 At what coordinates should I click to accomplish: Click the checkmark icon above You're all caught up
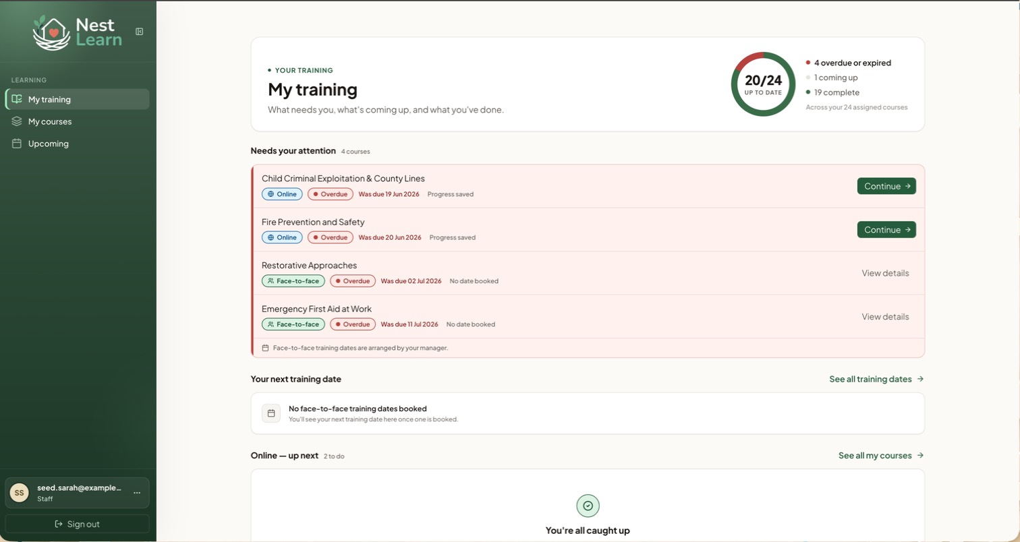pos(588,506)
